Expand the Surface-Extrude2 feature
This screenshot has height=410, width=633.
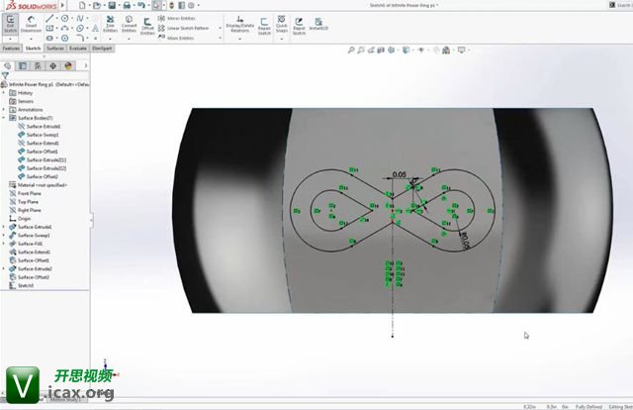point(4,268)
